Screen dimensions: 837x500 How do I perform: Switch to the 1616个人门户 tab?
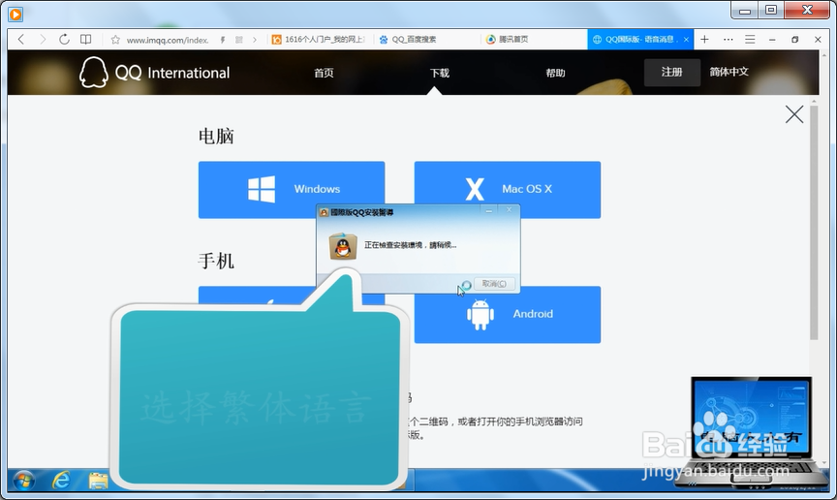[x=318, y=40]
